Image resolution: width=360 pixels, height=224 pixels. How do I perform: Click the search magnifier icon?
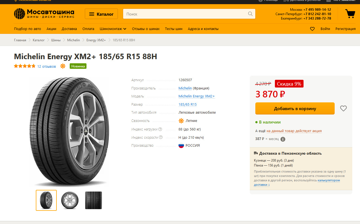(250, 14)
